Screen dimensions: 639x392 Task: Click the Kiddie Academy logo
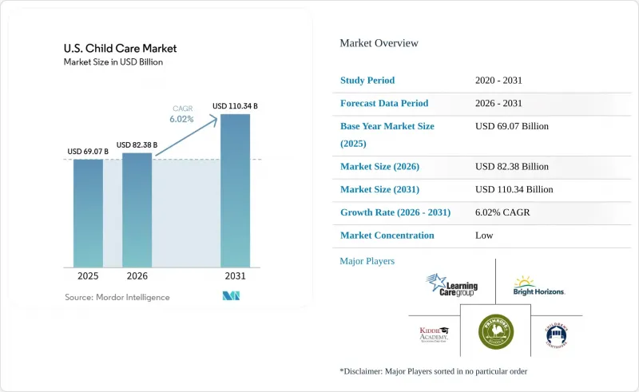[434, 335]
